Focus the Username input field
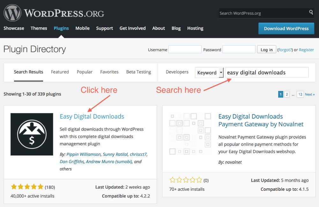The image size is (319, 207). coord(185,50)
